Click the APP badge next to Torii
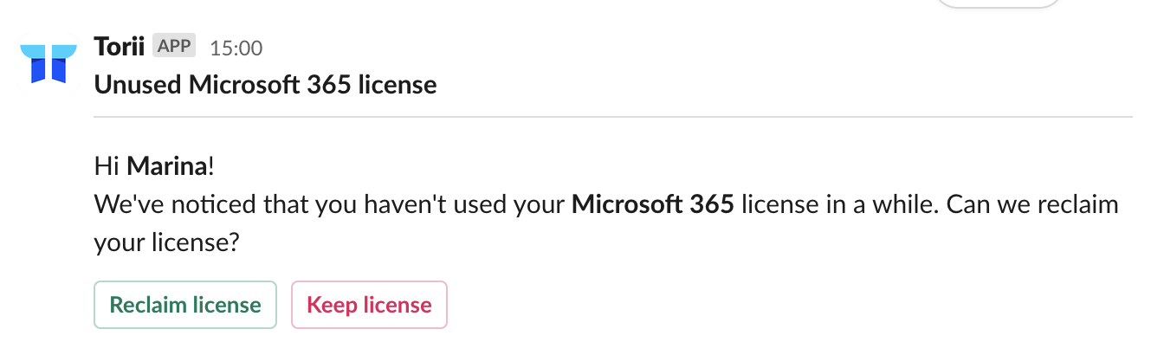Viewport: 1164px width, 355px height. click(x=174, y=46)
